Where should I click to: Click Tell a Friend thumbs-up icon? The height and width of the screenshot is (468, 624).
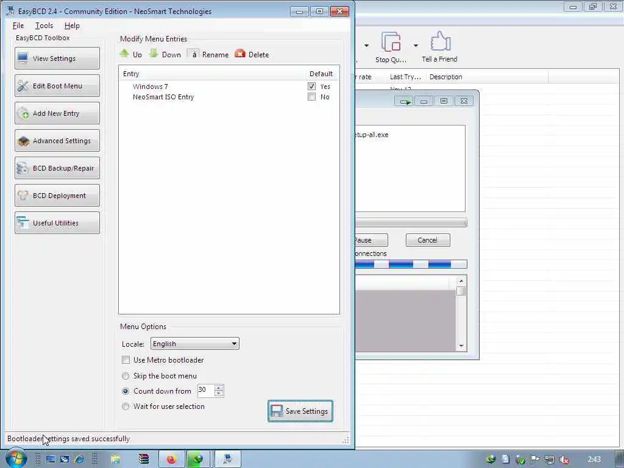tap(440, 41)
